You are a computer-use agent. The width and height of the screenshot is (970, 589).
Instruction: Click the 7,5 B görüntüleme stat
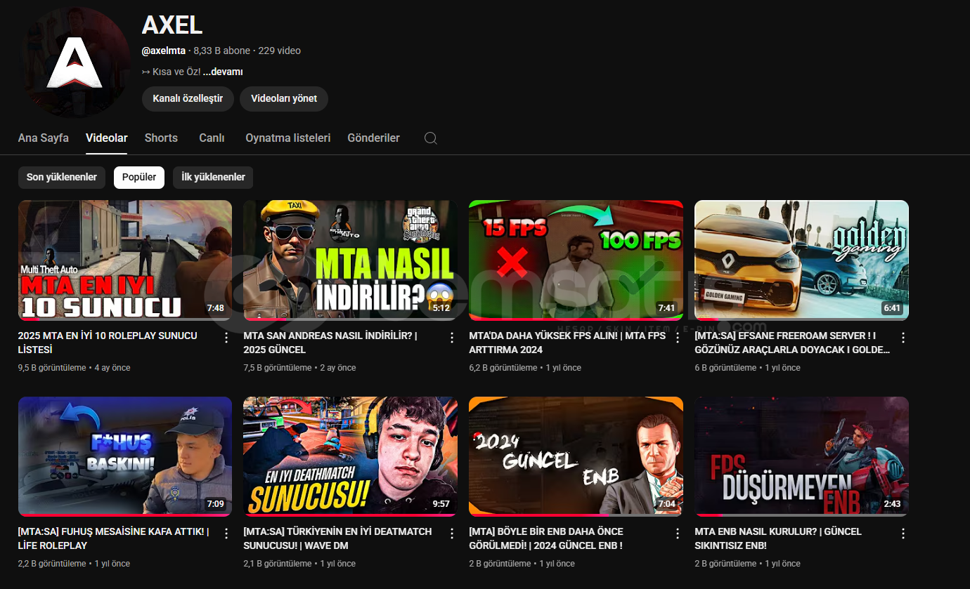(x=278, y=368)
